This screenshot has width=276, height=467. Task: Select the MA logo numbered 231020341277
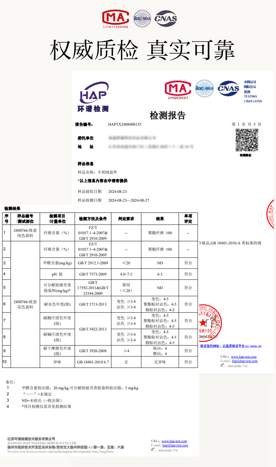coord(178,90)
